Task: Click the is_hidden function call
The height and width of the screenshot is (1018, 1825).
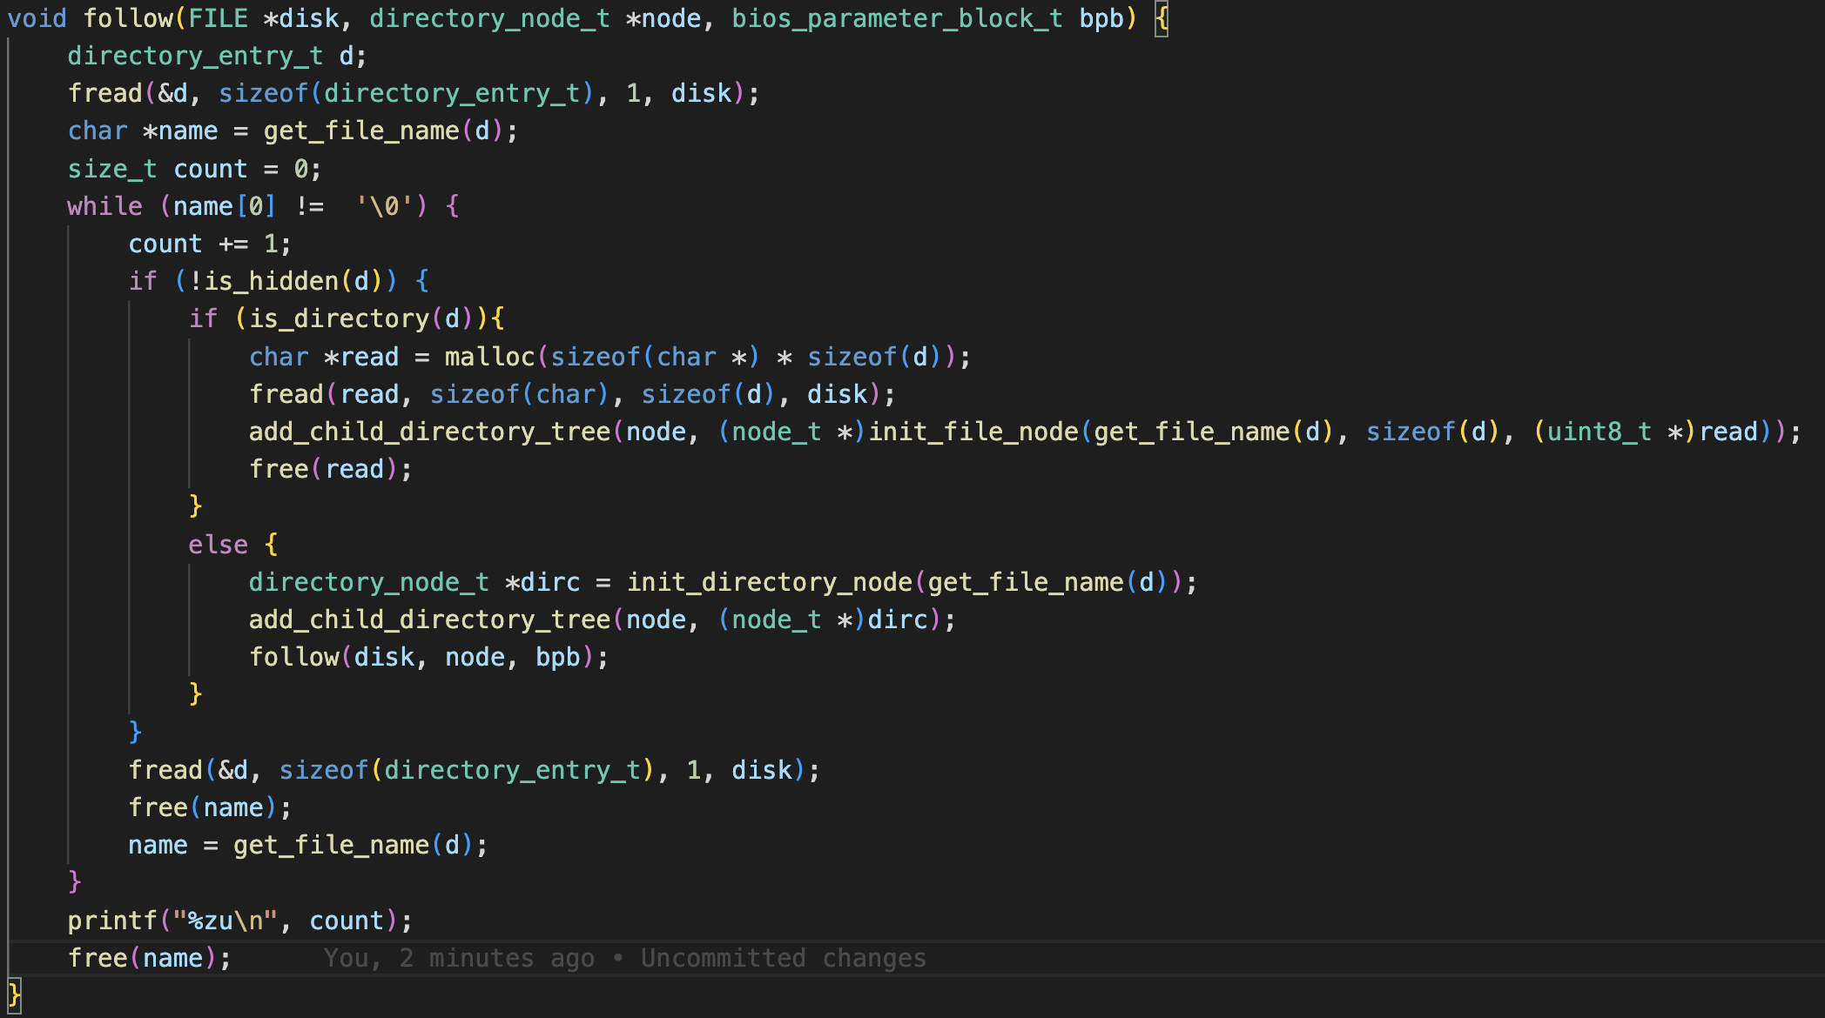Action: tap(272, 281)
